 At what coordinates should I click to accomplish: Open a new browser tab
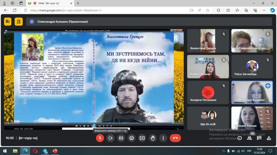78,3
